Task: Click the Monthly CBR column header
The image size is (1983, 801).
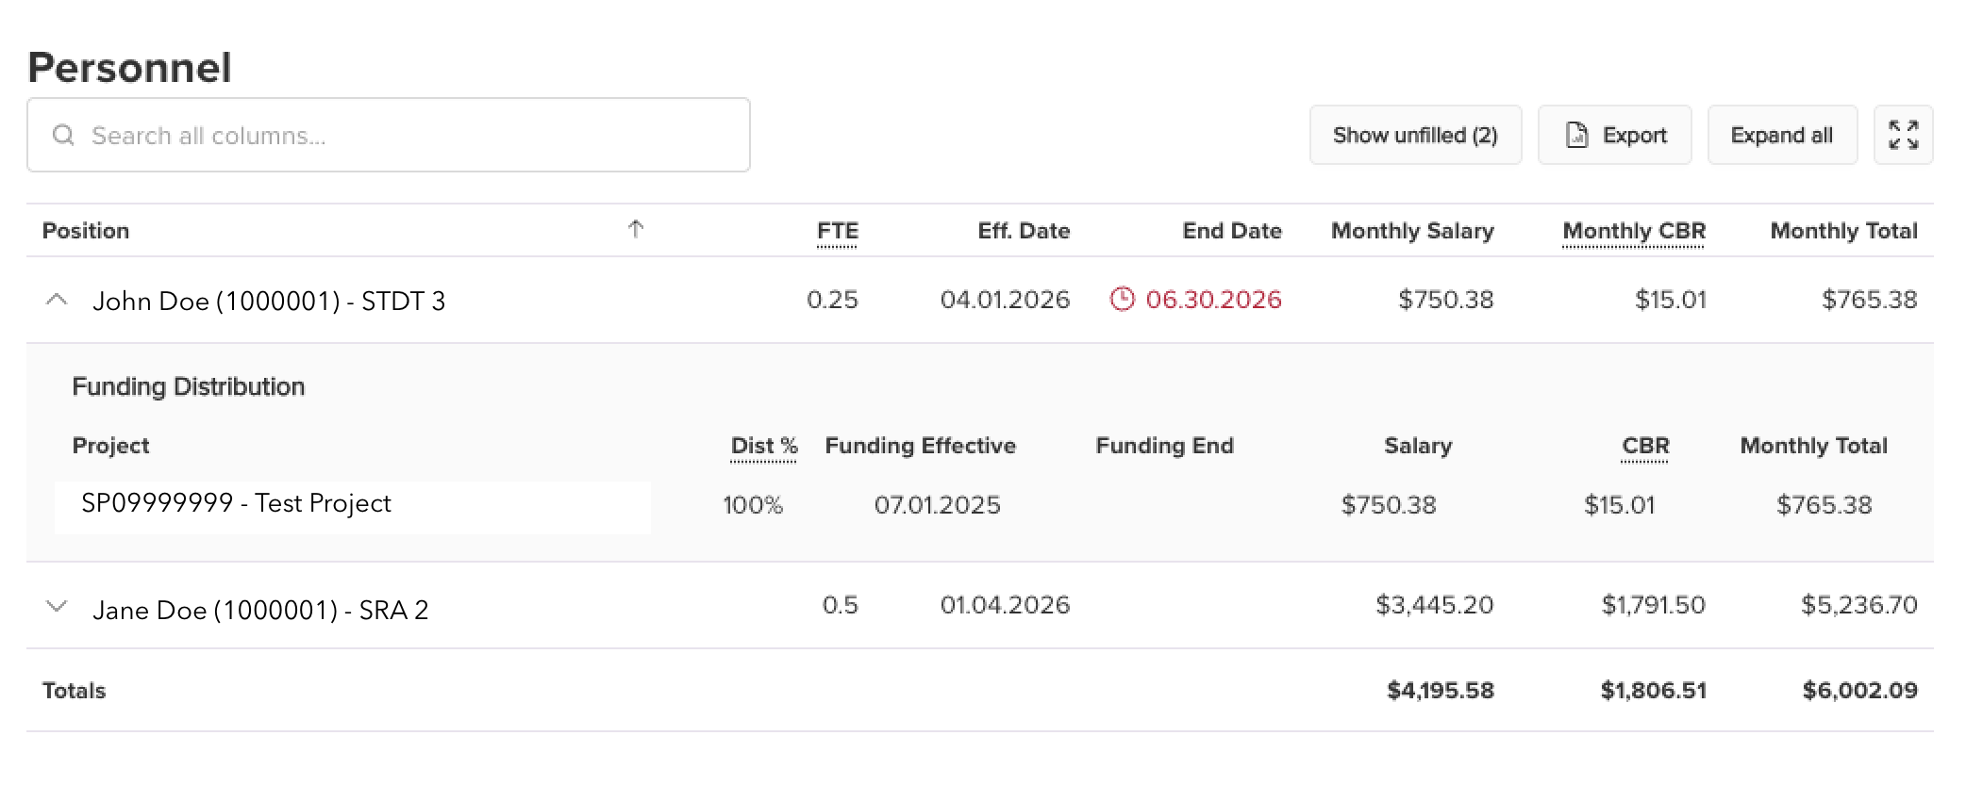Action: click(x=1633, y=231)
